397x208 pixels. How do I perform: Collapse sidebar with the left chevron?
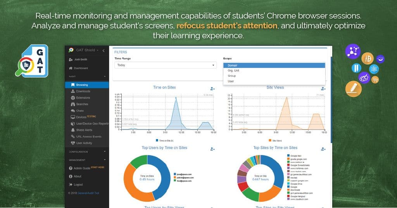click(x=104, y=51)
